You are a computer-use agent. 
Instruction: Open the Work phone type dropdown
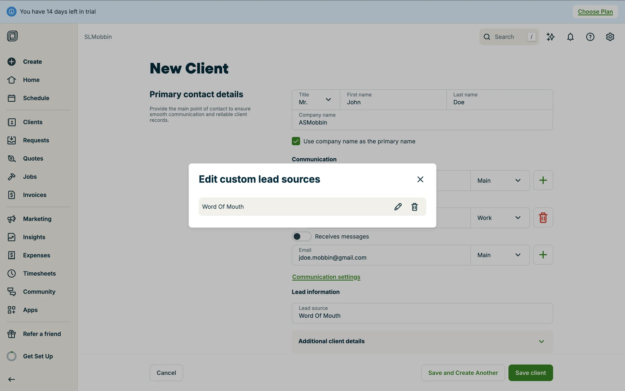pyautogui.click(x=500, y=218)
